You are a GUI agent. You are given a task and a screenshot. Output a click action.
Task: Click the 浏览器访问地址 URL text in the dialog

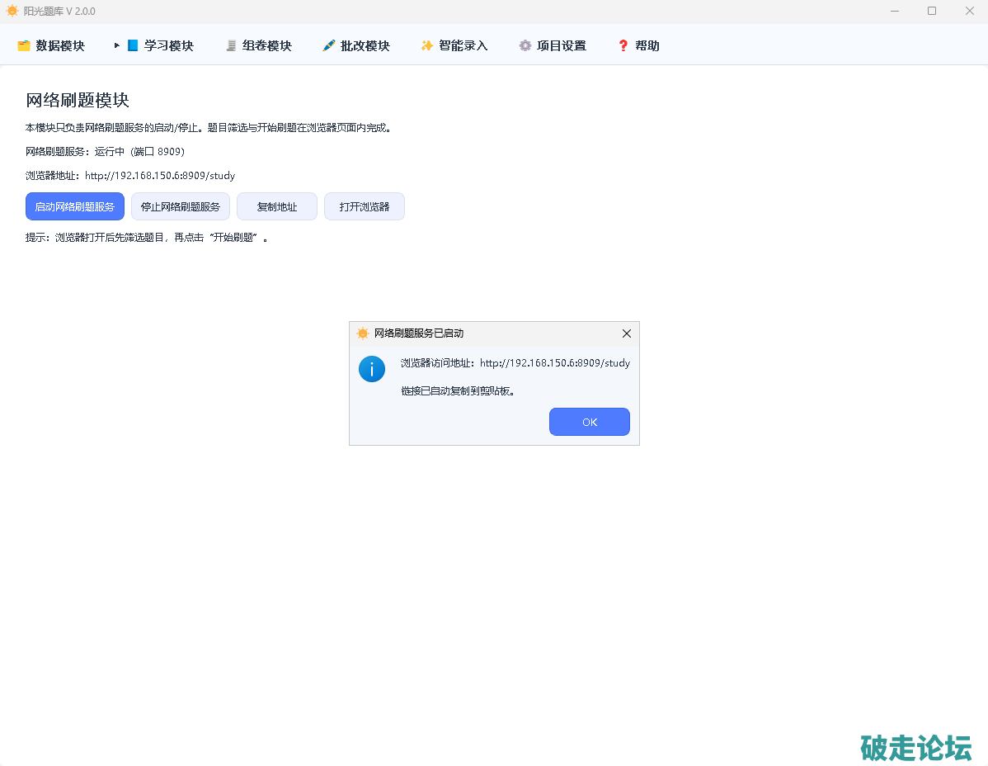(x=555, y=363)
